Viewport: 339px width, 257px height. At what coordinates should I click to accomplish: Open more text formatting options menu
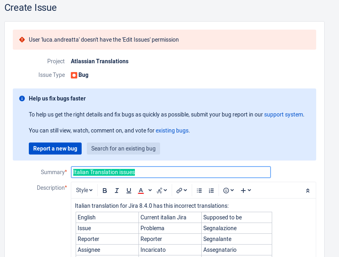click(x=162, y=191)
